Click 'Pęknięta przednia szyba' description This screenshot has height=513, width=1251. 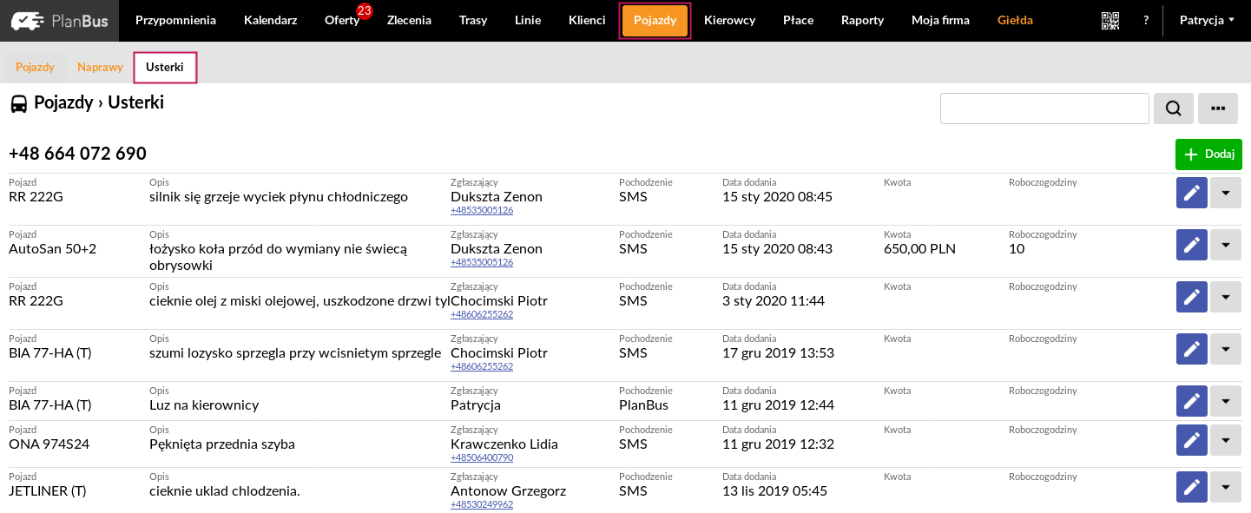[222, 444]
